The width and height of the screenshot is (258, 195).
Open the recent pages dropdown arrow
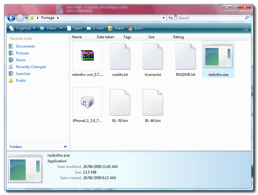[26, 18]
